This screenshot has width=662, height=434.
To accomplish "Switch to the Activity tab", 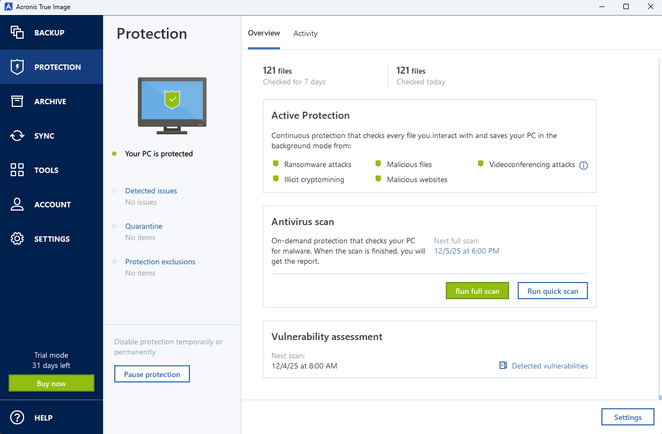I will point(305,33).
